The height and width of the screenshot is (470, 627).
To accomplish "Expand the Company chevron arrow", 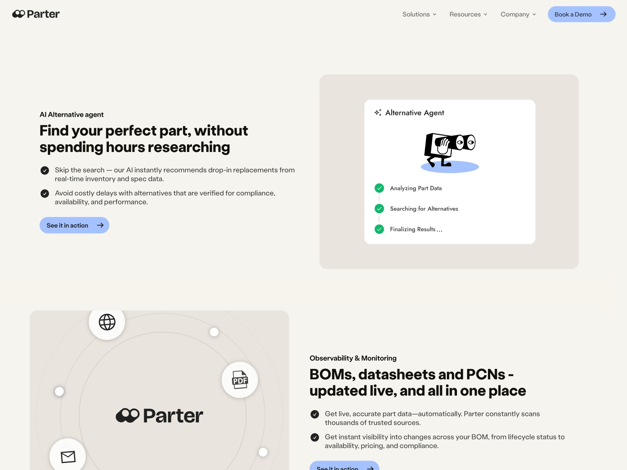I will (534, 14).
